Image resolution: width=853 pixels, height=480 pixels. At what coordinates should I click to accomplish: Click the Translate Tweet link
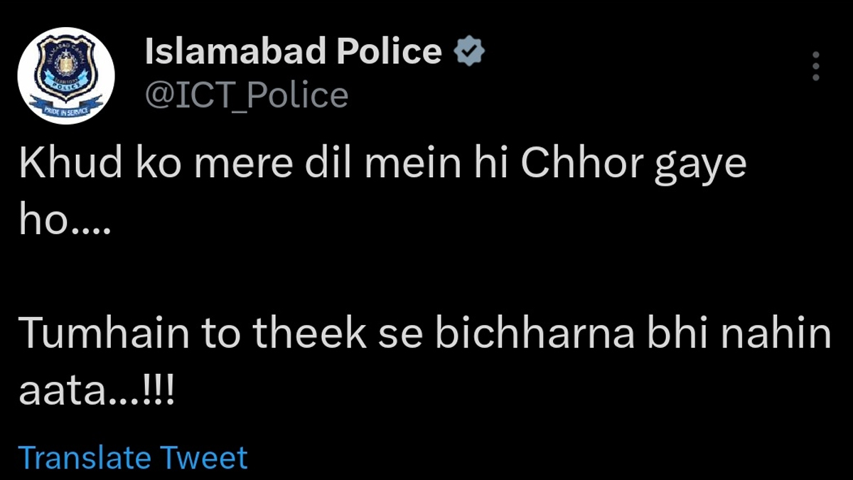pos(133,457)
